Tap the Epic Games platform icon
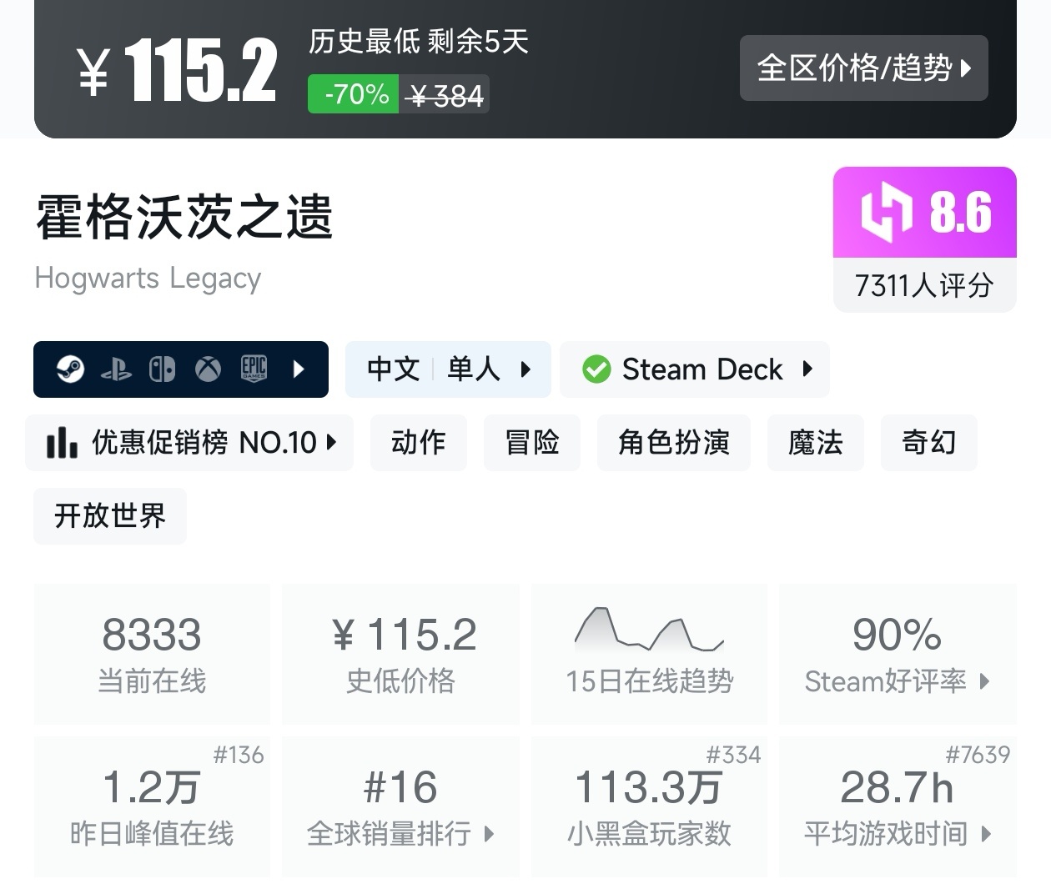The width and height of the screenshot is (1051, 889). click(254, 369)
